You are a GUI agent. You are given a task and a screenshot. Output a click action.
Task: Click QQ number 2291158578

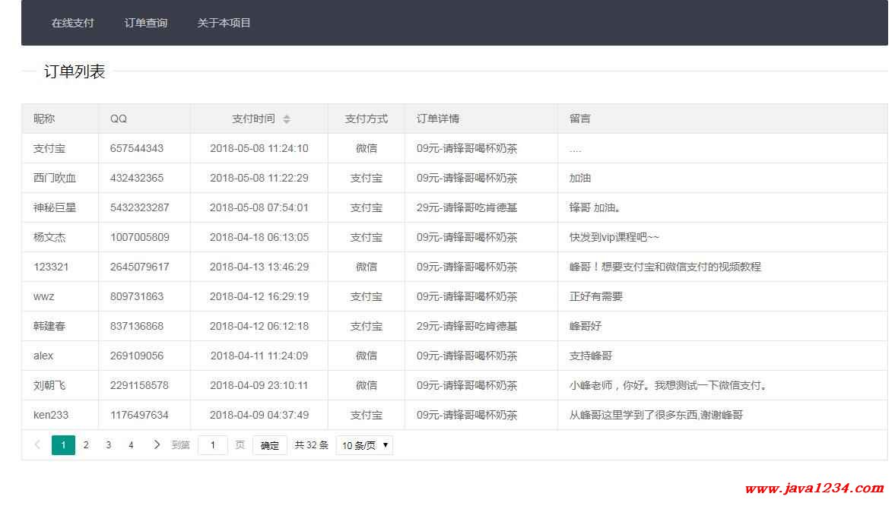pos(139,386)
